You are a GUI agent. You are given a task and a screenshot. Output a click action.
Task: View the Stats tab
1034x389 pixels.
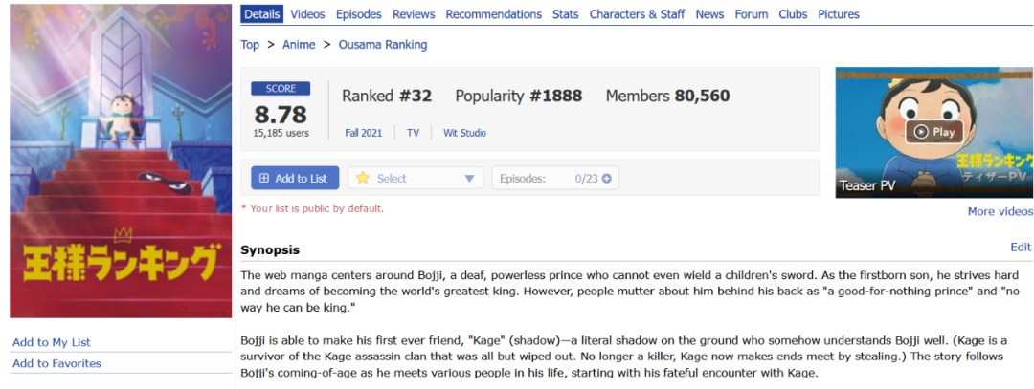tap(565, 13)
